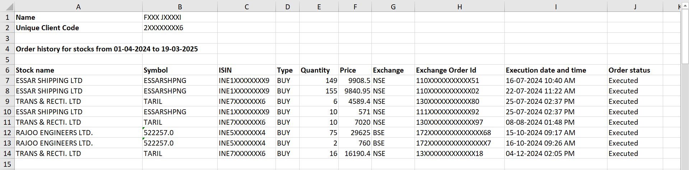Viewport: 689px width, 170px height.
Task: Select row 12 header
Action: [x=7, y=133]
